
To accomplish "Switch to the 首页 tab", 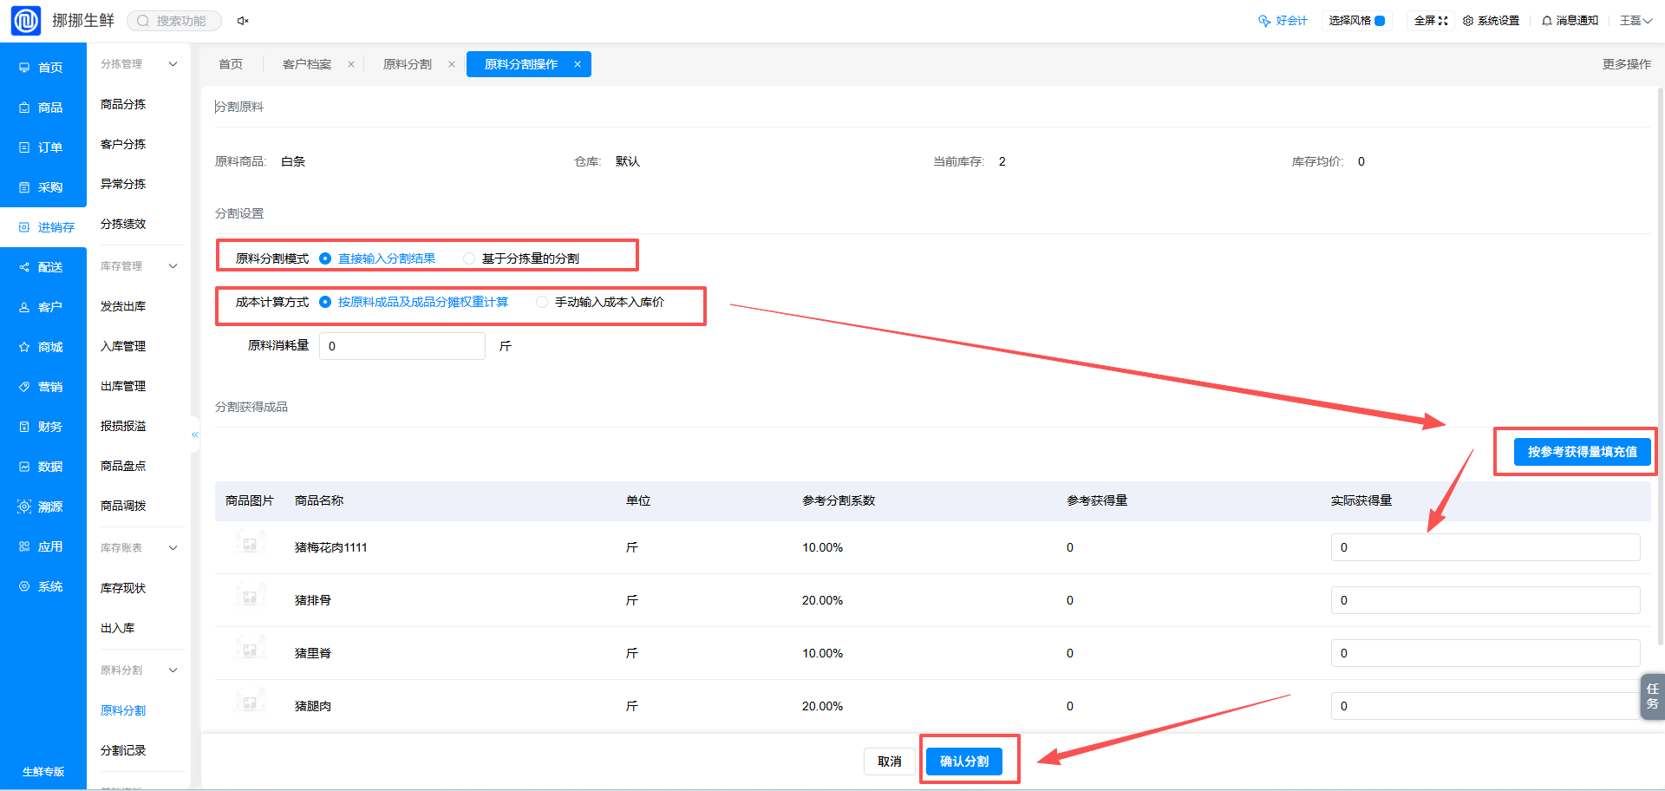I will click(231, 64).
